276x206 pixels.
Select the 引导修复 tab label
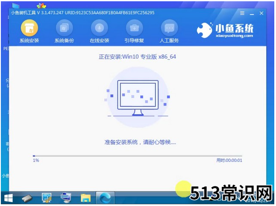134,41
